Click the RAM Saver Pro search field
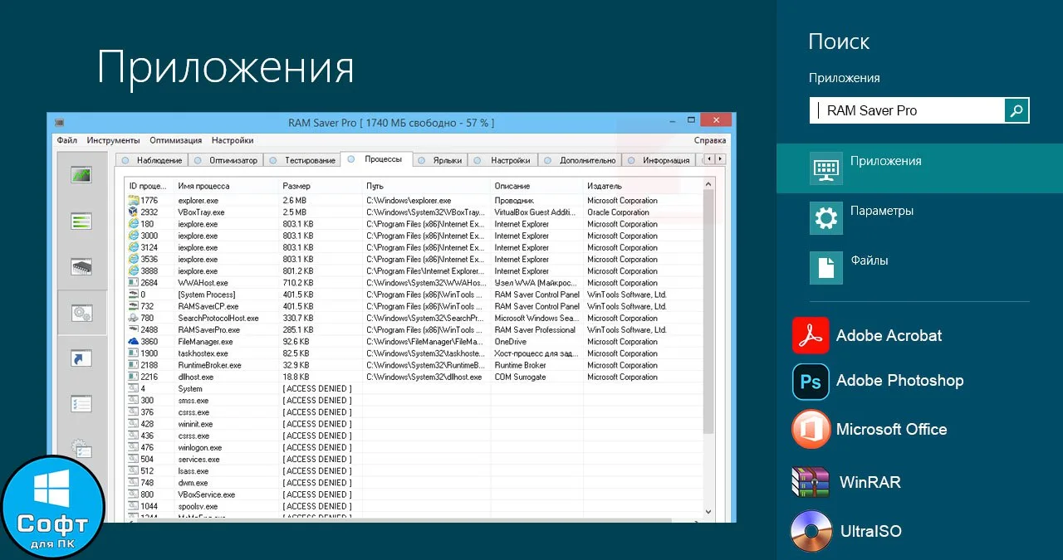 [907, 110]
